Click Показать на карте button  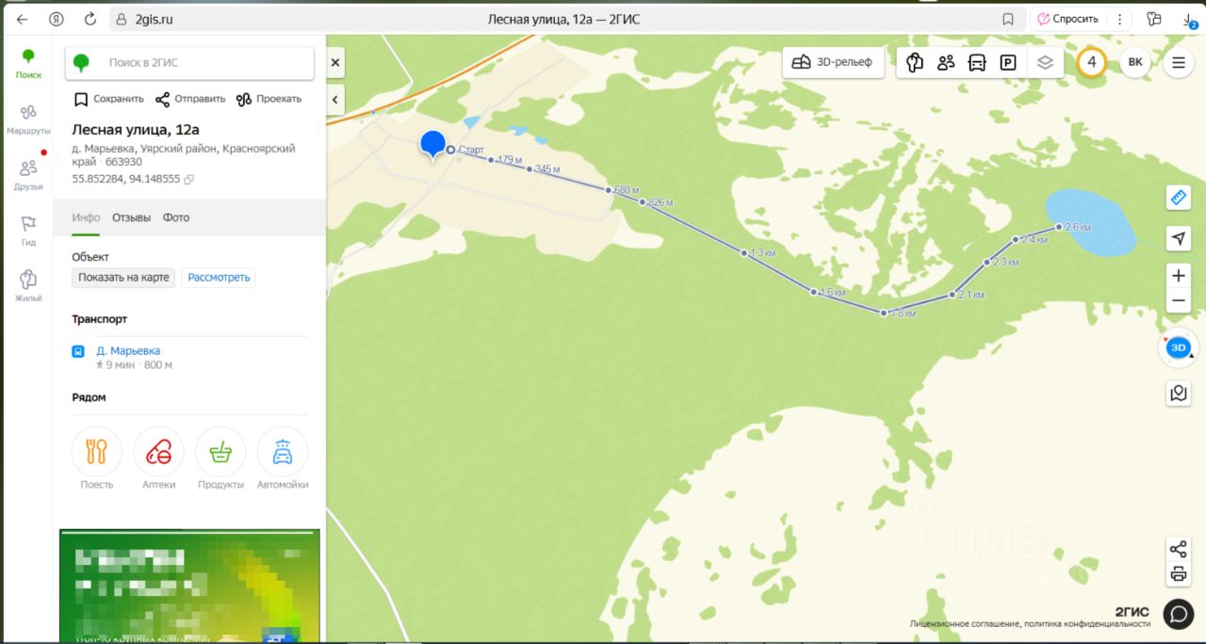(x=123, y=278)
